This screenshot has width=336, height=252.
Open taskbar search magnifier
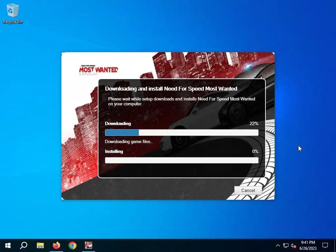[x=24, y=245]
